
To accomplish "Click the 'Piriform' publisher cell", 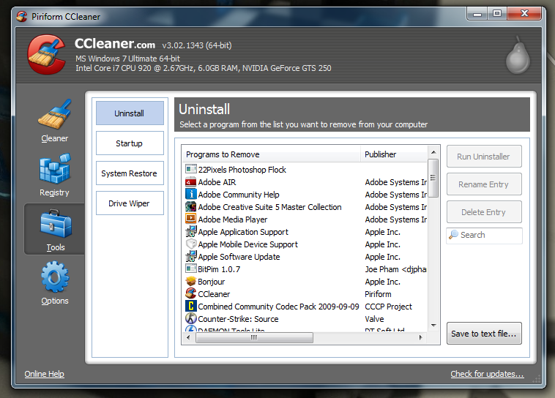I will pos(378,294).
